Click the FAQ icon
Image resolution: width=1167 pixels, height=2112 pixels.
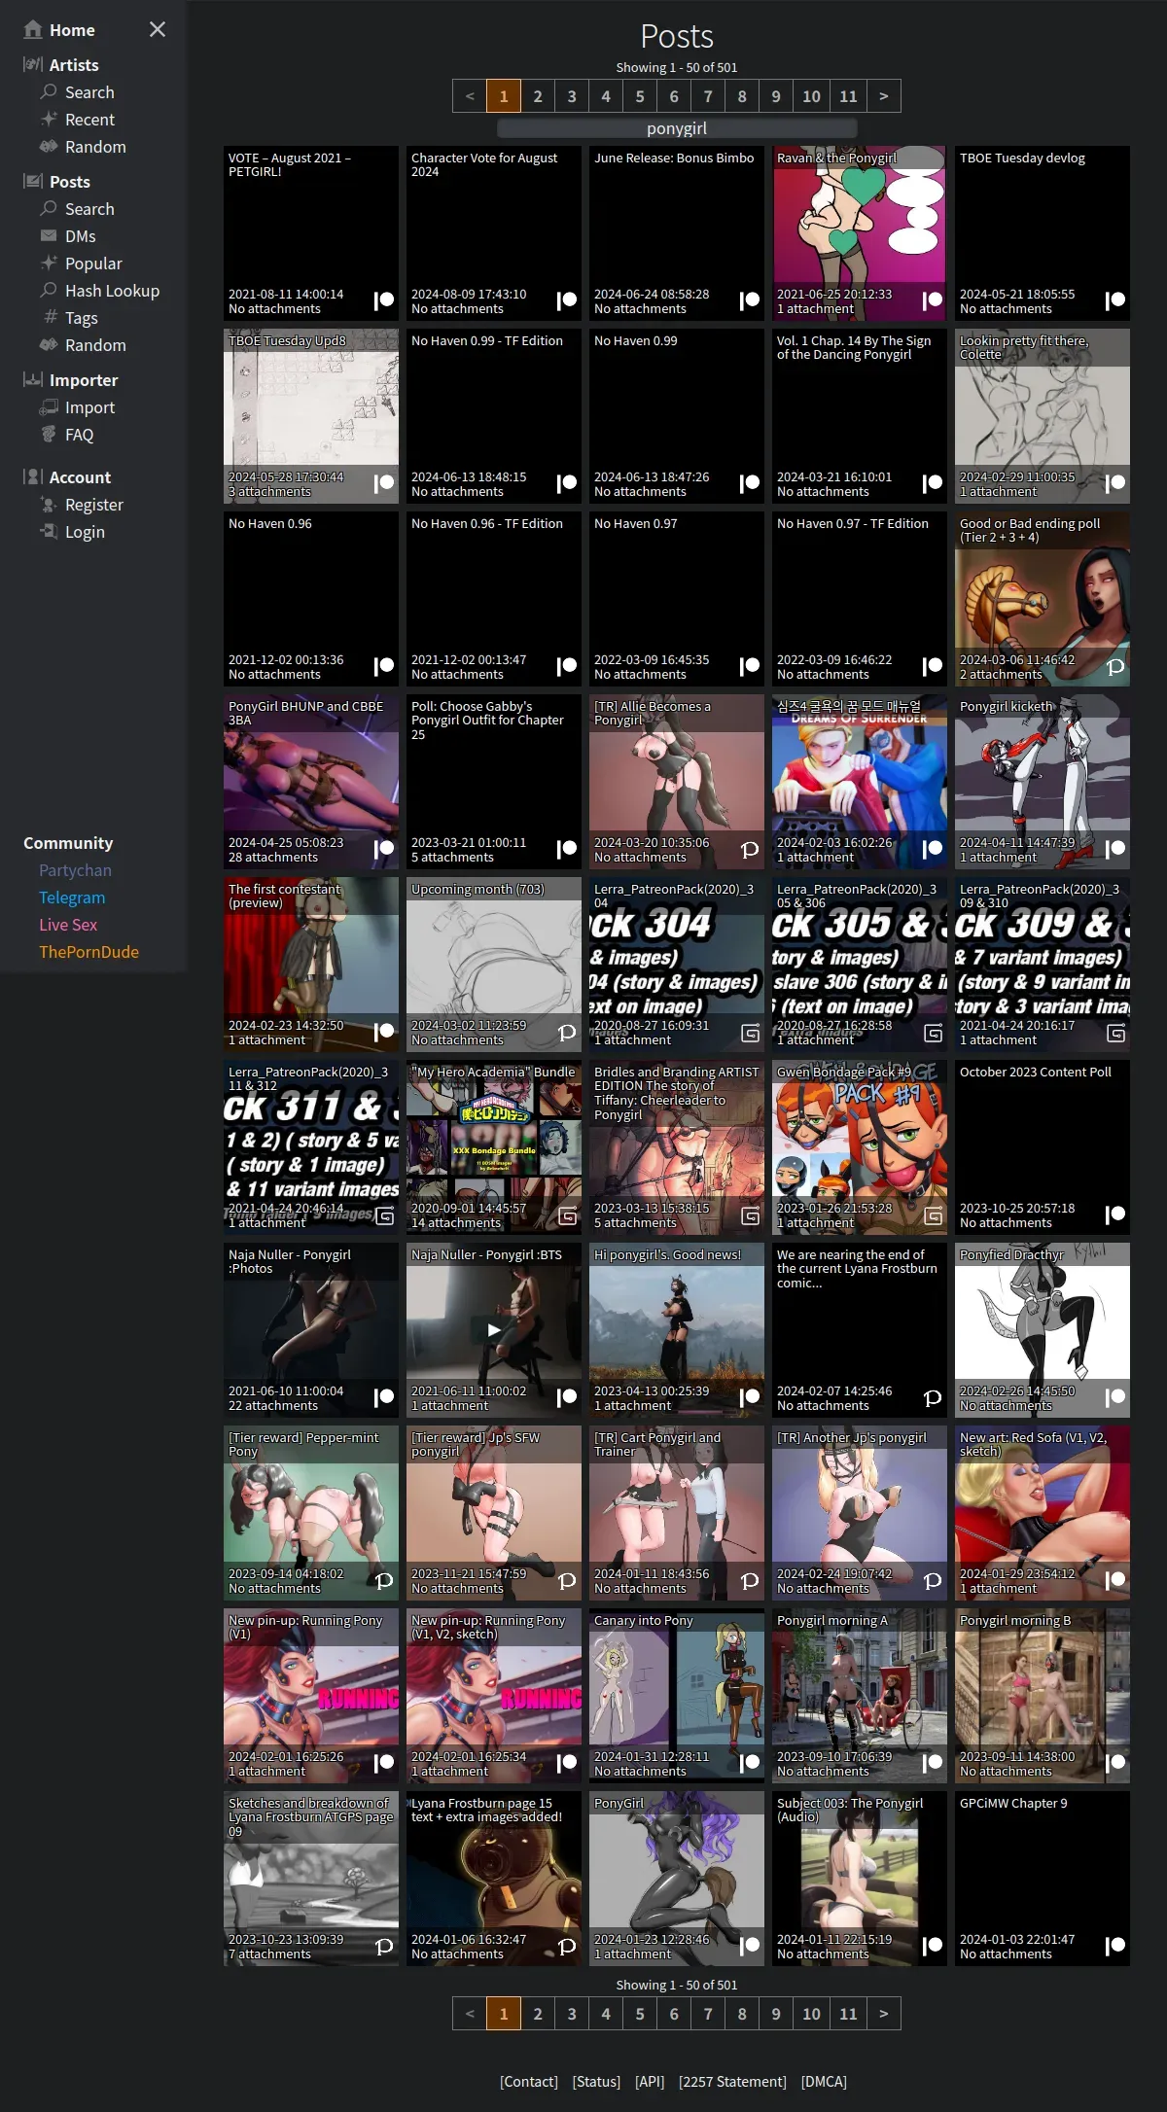click(49, 435)
